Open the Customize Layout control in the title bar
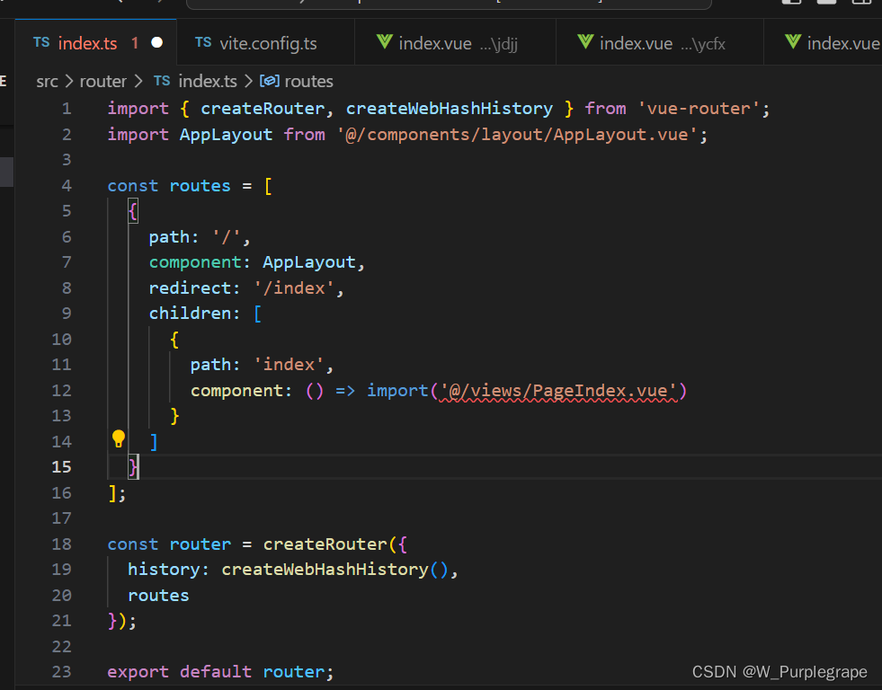The width and height of the screenshot is (882, 690). 860,4
